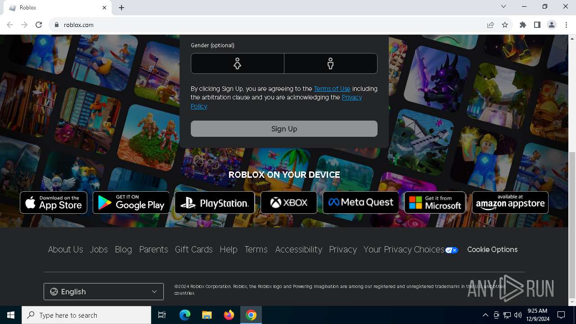Viewport: 576px width, 324px height.
Task: Open Your Privacy Choices link
Action: (404, 249)
